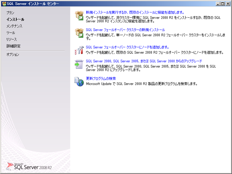Click the add-node tools icon
Image resolution: width=232 pixels, height=174 pixels.
(x=79, y=50)
